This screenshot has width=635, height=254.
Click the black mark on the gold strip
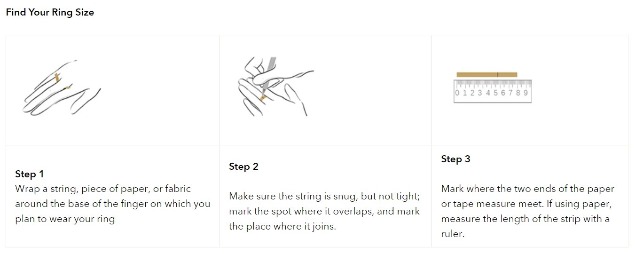pyautogui.click(x=498, y=74)
